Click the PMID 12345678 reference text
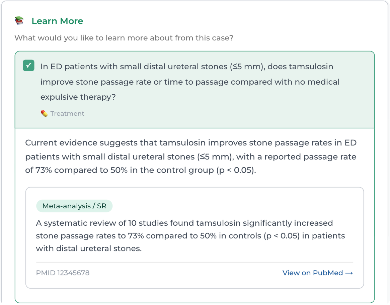The height and width of the screenshot is (305, 390). tap(63, 273)
